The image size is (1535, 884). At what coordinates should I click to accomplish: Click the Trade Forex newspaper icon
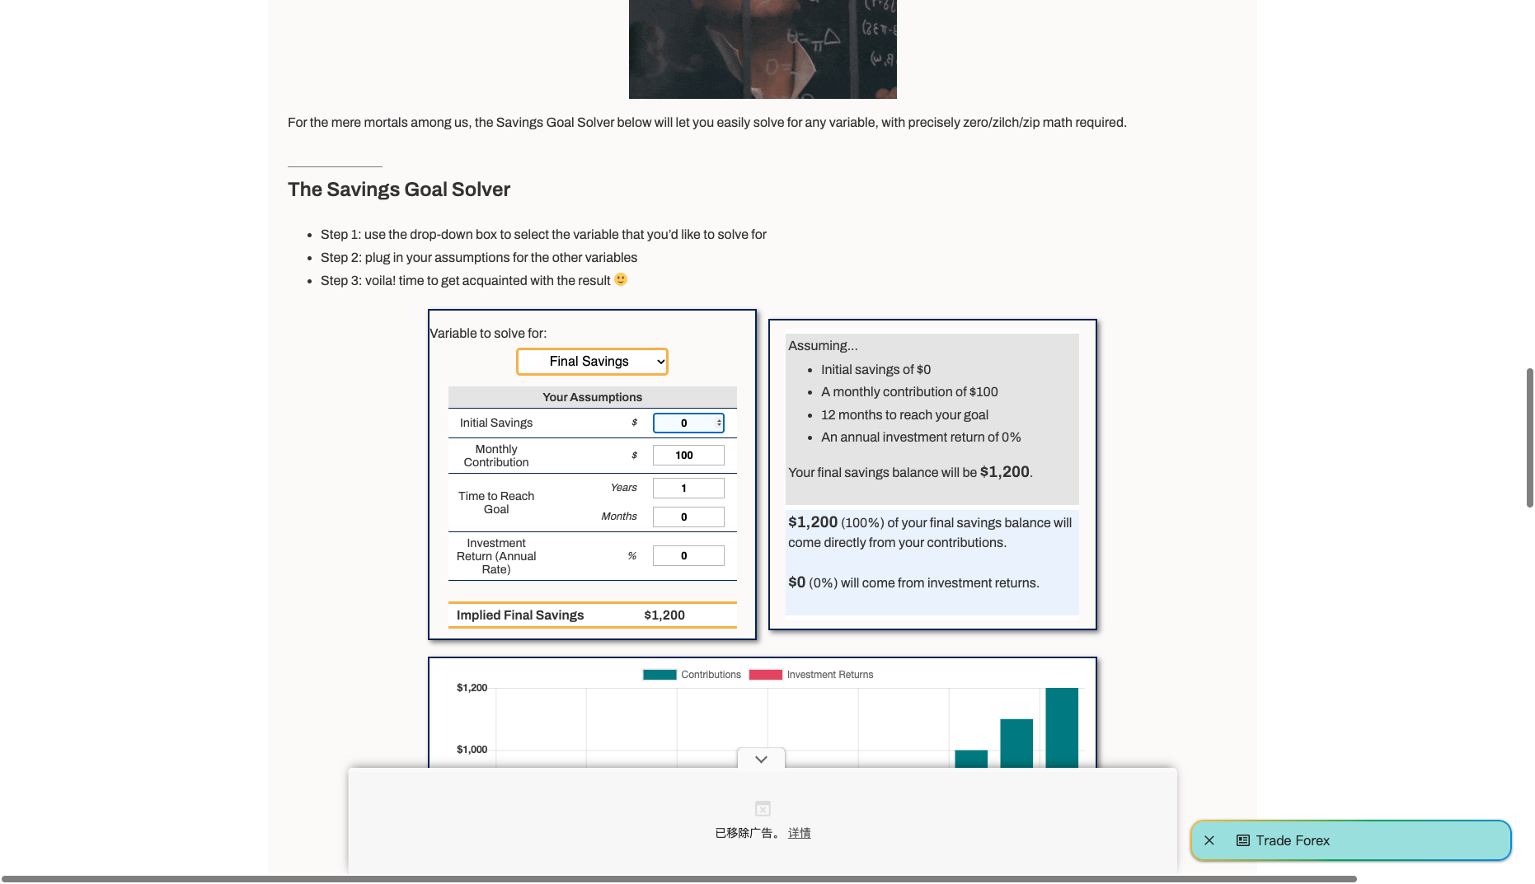(x=1243, y=840)
